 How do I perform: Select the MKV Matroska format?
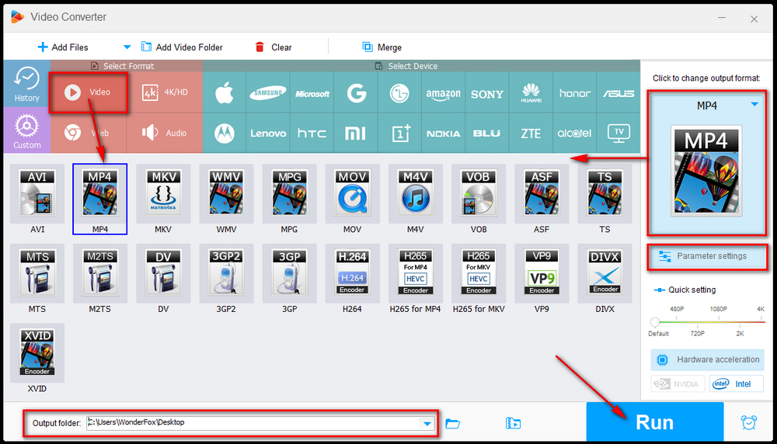pyautogui.click(x=163, y=193)
